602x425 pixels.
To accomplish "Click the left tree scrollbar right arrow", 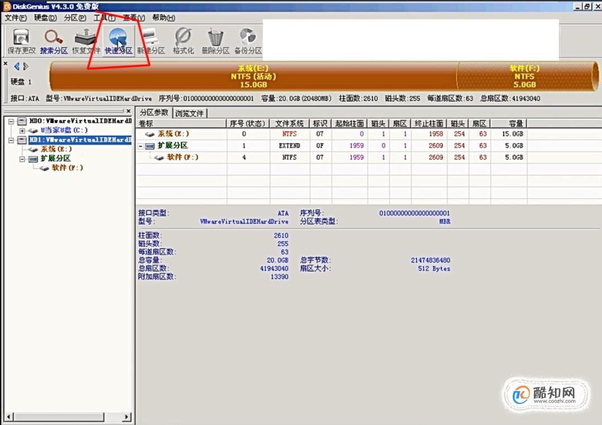I will 127,417.
